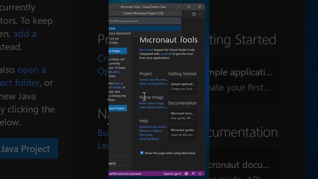This screenshot has height=179, width=318.
Task: Open the Sample application getting started card
Action: tap(182, 87)
